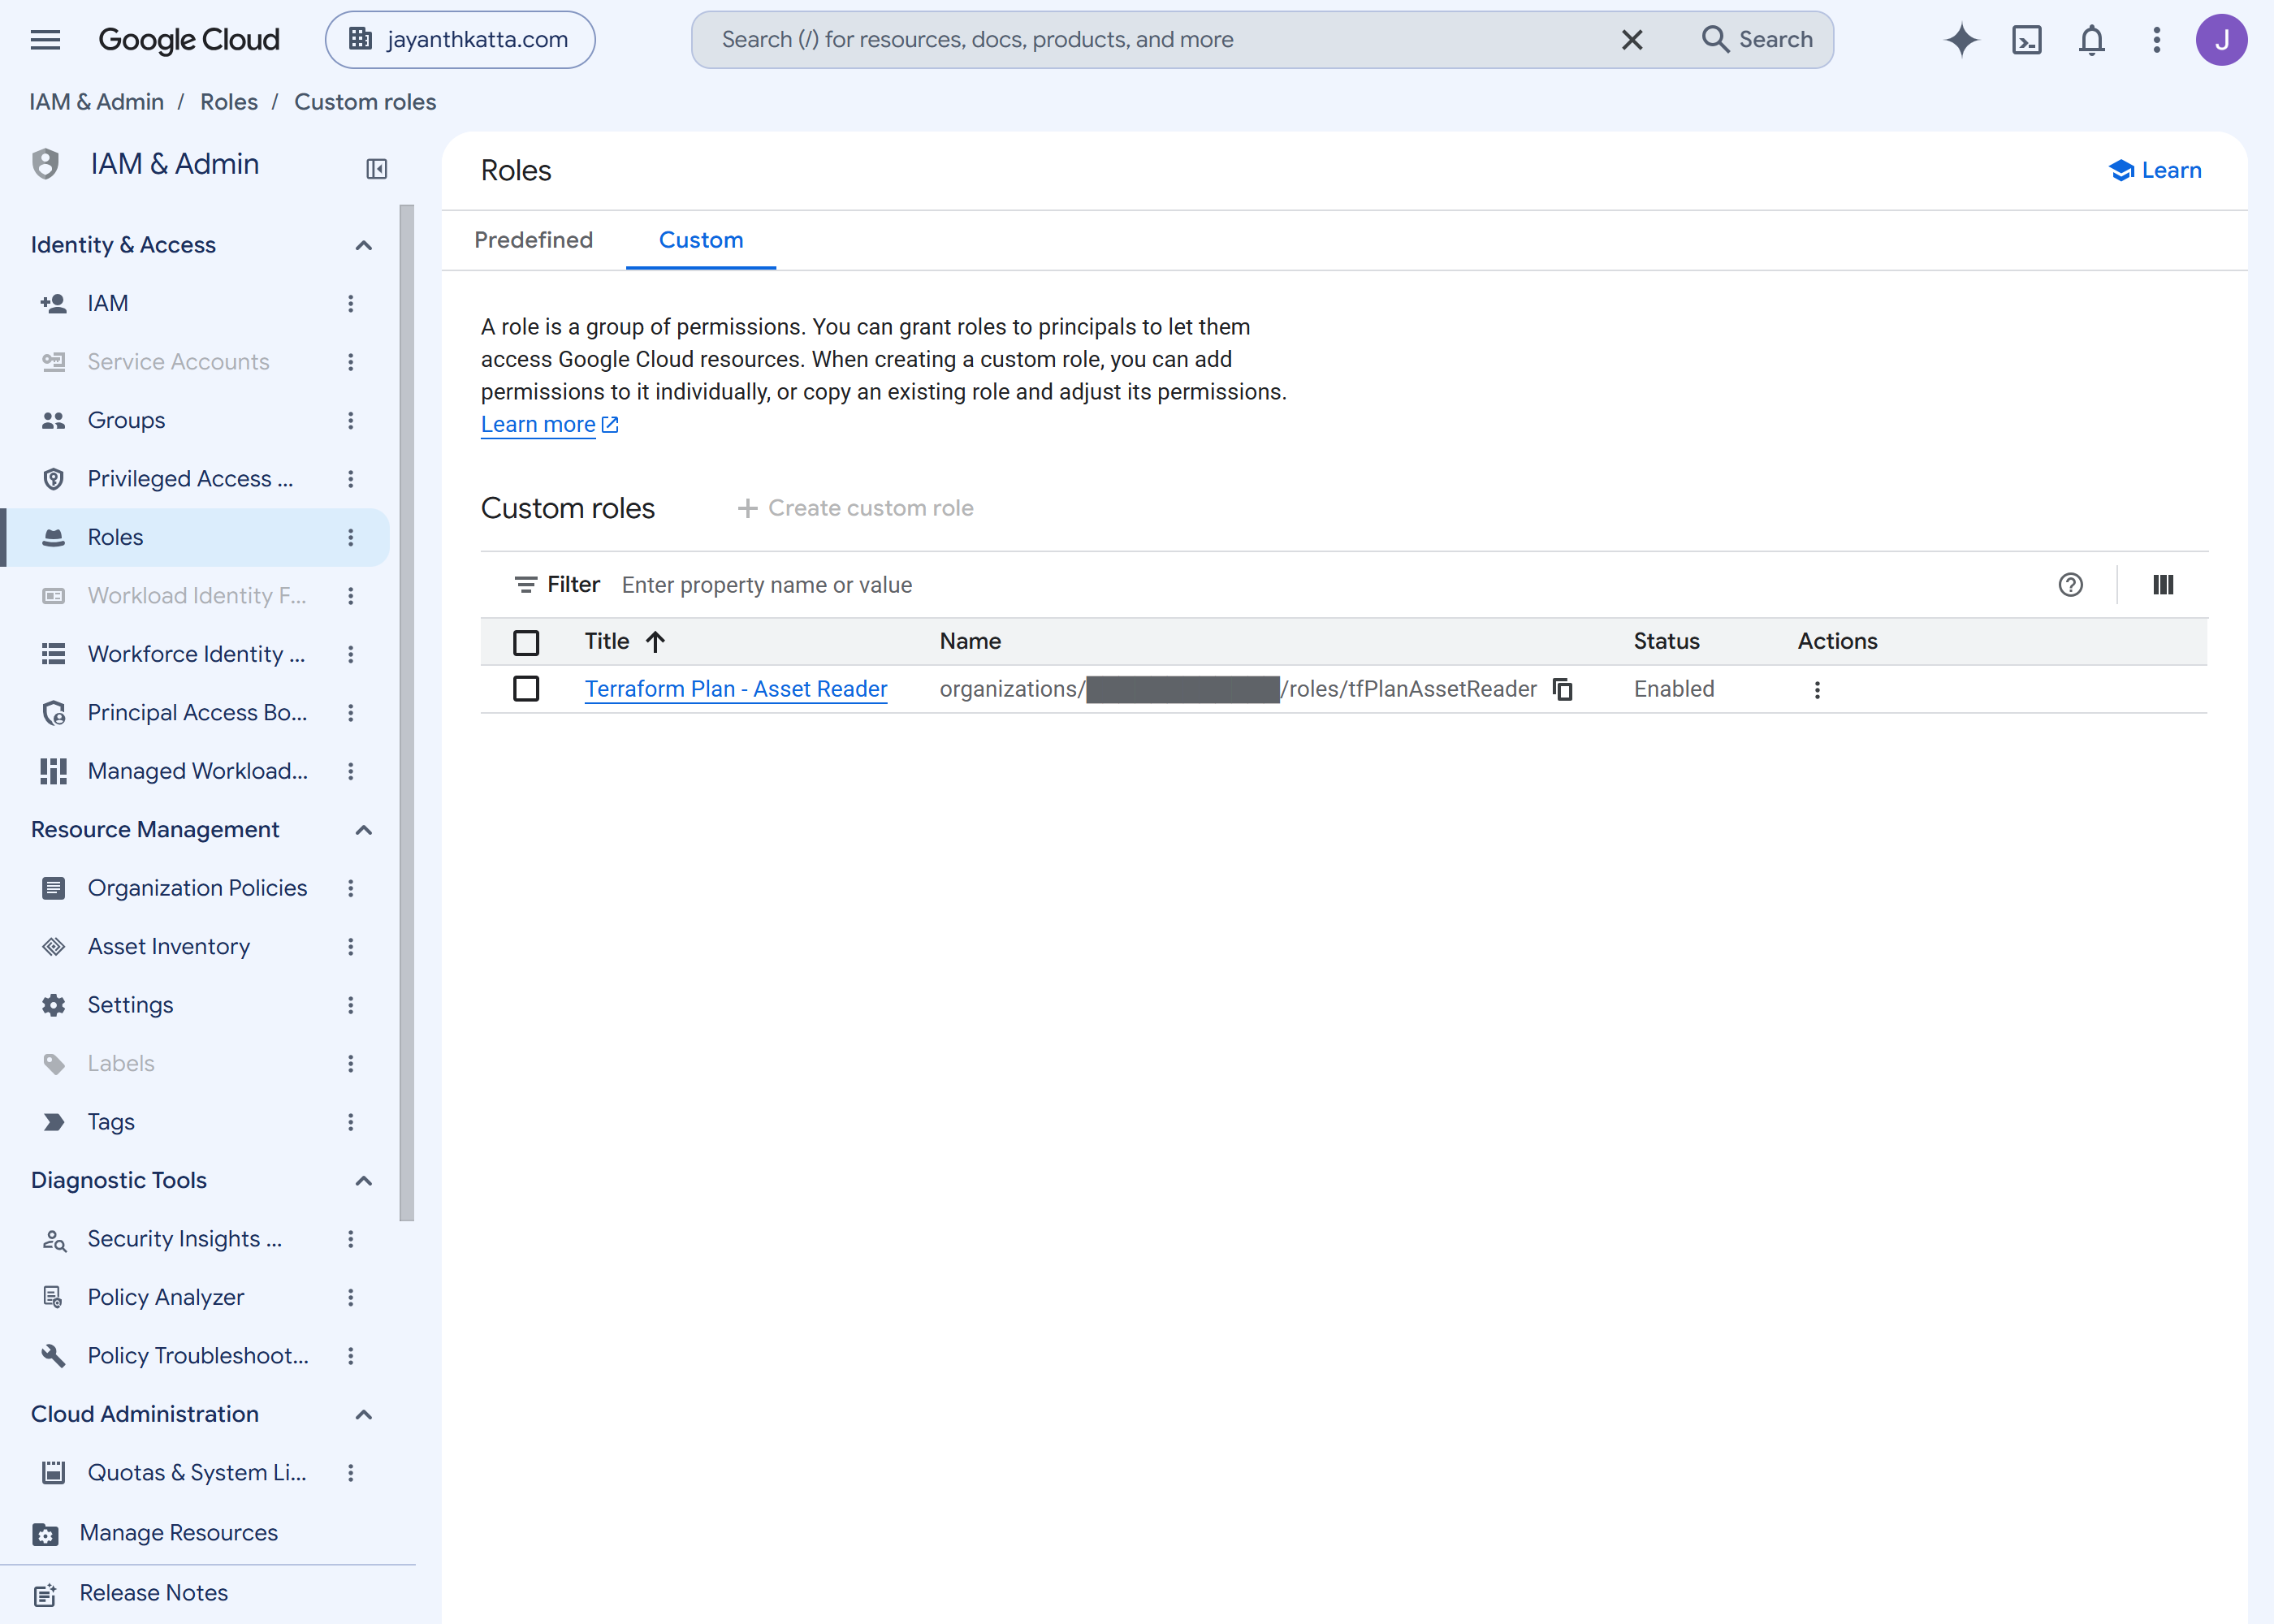
Task: Switch to the Predefined tab
Action: [533, 240]
